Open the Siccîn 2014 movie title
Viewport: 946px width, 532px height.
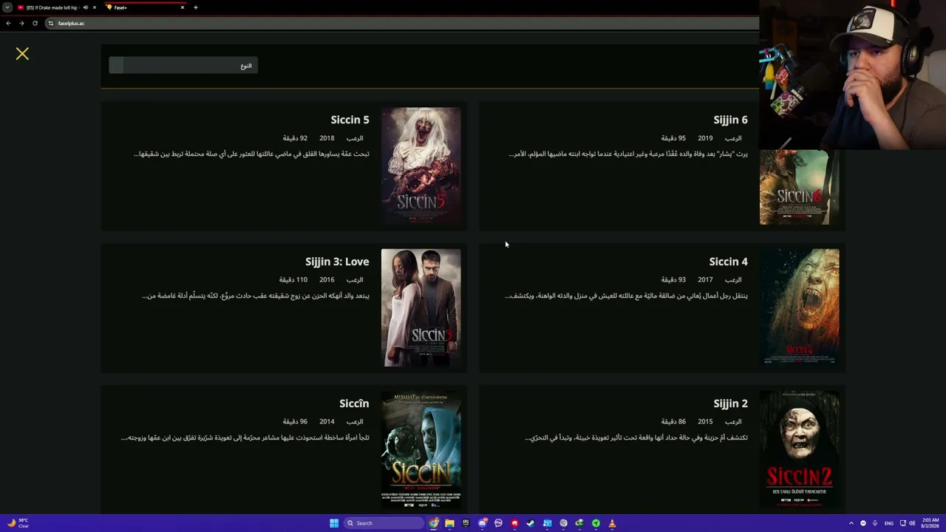[x=354, y=403]
